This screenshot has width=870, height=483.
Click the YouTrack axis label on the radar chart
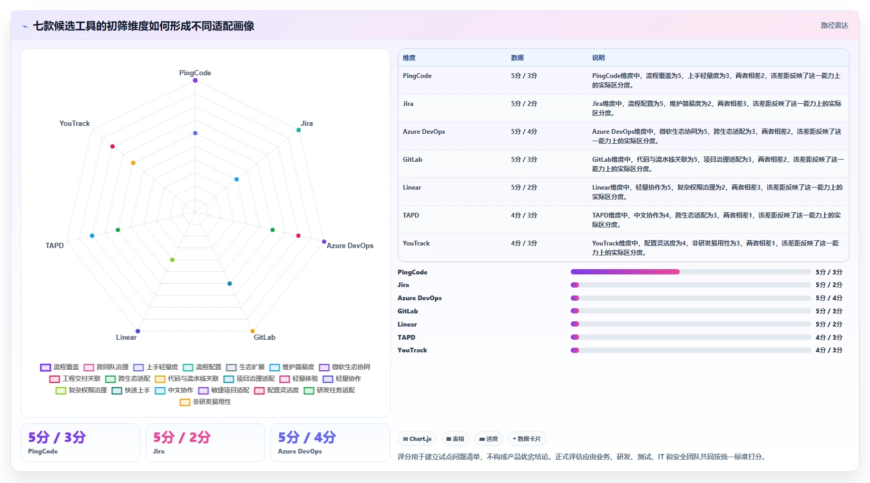(74, 123)
